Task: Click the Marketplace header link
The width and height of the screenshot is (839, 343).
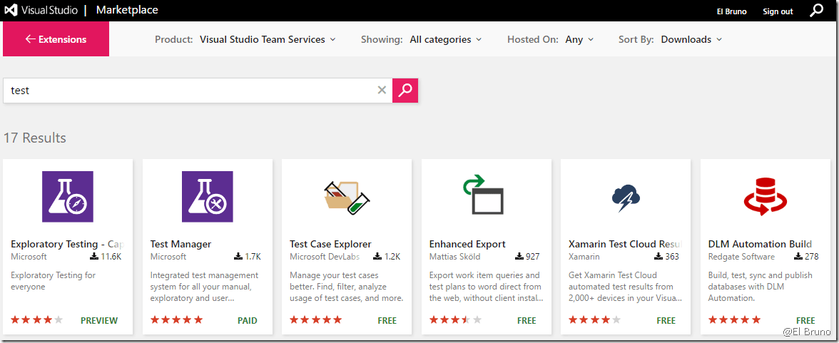Action: (x=127, y=11)
